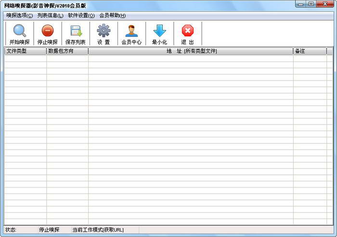This screenshot has width=337, height=237.
Task: Click the 地址 [所有类型文件] column header
Action: pos(191,51)
